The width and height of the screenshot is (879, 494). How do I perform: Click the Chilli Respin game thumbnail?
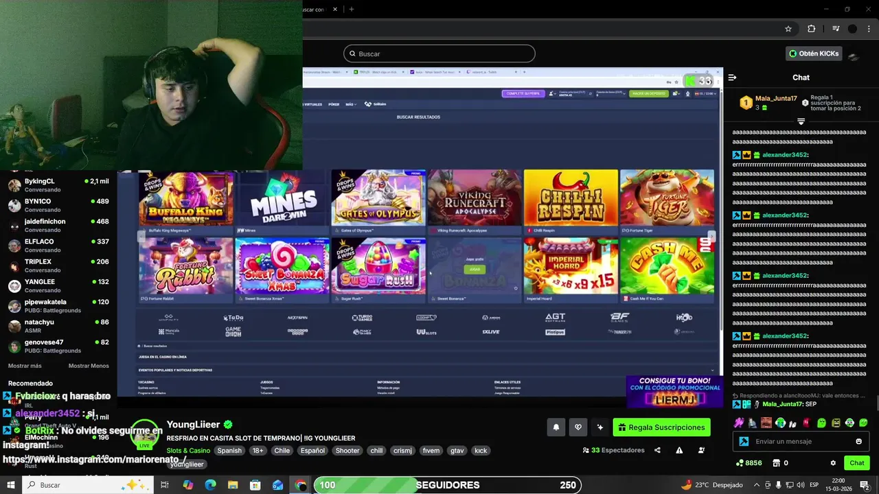pyautogui.click(x=571, y=198)
